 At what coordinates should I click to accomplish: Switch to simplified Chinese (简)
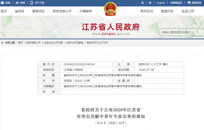(x=143, y=3)
